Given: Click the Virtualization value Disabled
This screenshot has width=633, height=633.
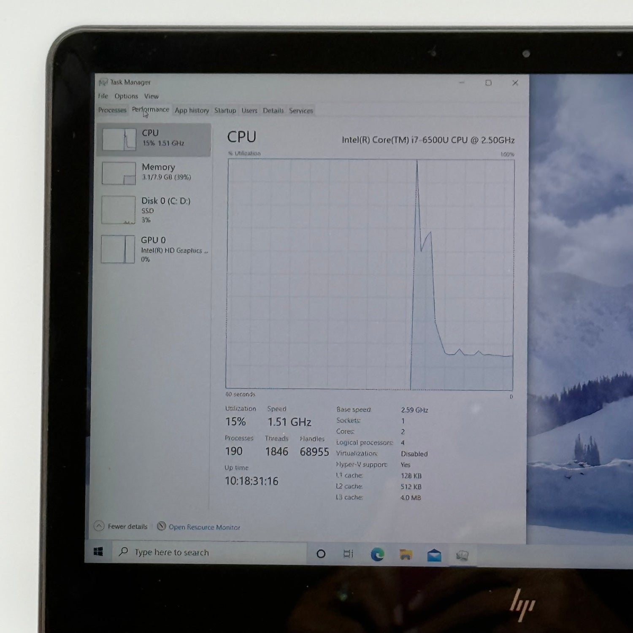Looking at the screenshot, I should [x=414, y=454].
